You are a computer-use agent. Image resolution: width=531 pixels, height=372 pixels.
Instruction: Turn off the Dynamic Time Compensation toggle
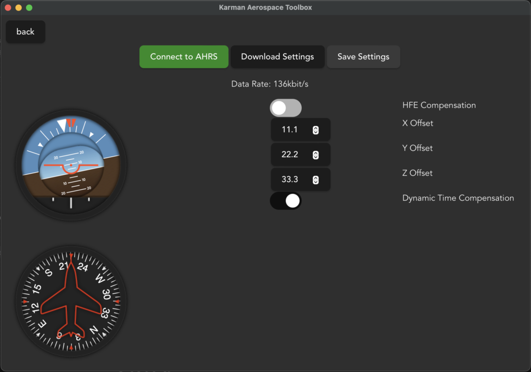coord(285,201)
